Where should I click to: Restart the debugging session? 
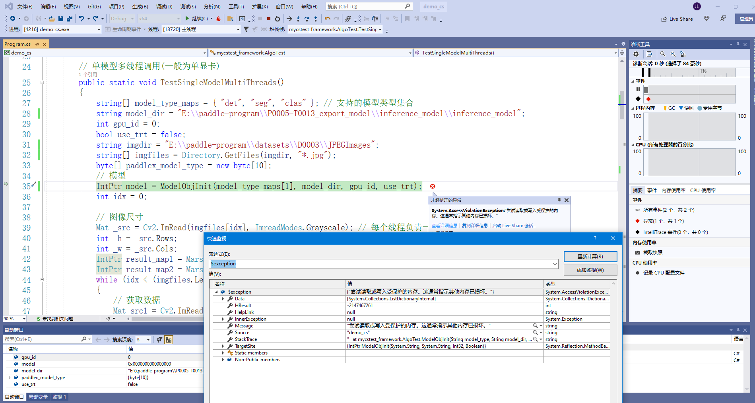278,18
